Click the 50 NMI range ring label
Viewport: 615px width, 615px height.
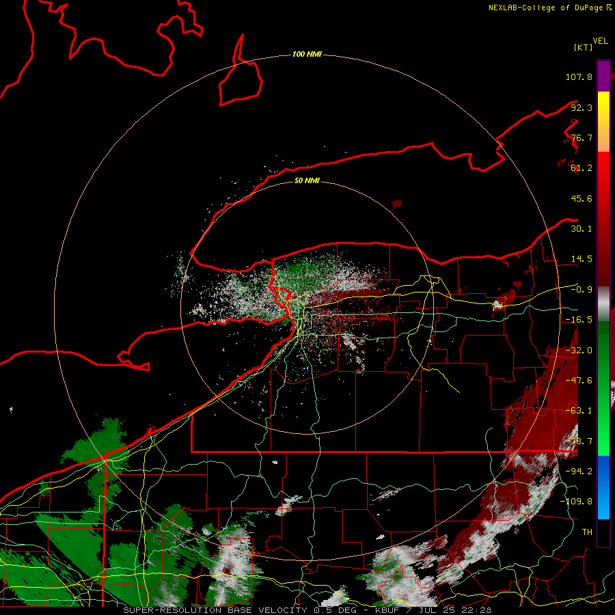click(307, 181)
